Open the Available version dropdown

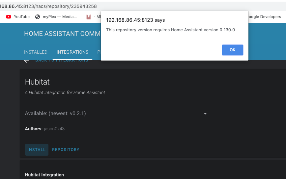point(117,114)
